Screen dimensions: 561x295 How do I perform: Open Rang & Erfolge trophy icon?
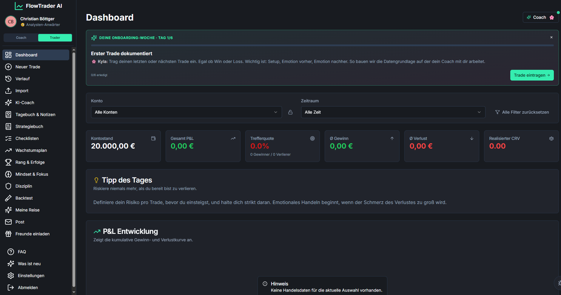coord(8,162)
